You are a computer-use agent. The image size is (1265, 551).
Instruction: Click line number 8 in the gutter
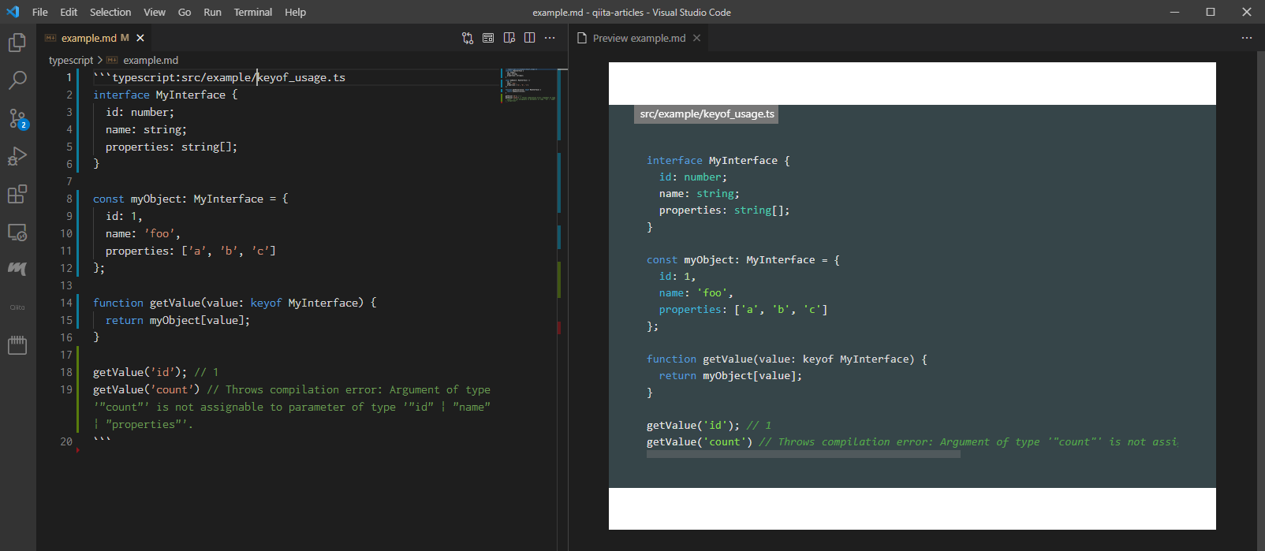pos(69,199)
